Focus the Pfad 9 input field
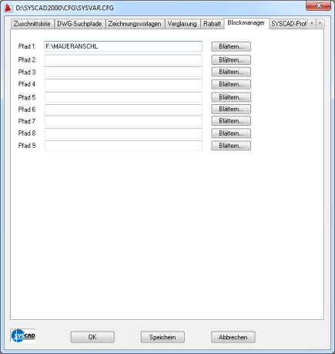Screen dimensions: 335x354 point(123,146)
